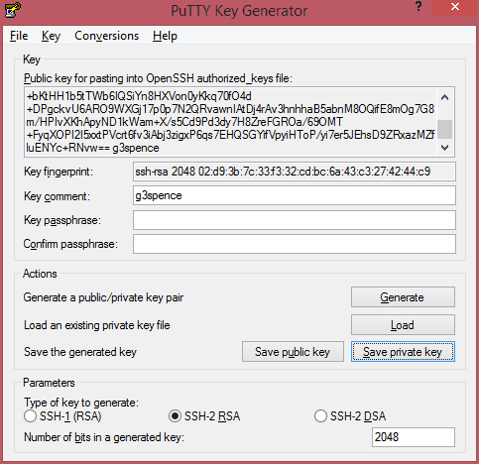Image resolution: width=479 pixels, height=464 pixels.
Task: Open the Key menu
Action: click(x=51, y=36)
